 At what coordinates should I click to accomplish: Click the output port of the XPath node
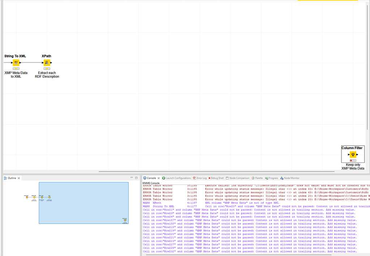(x=51, y=63)
